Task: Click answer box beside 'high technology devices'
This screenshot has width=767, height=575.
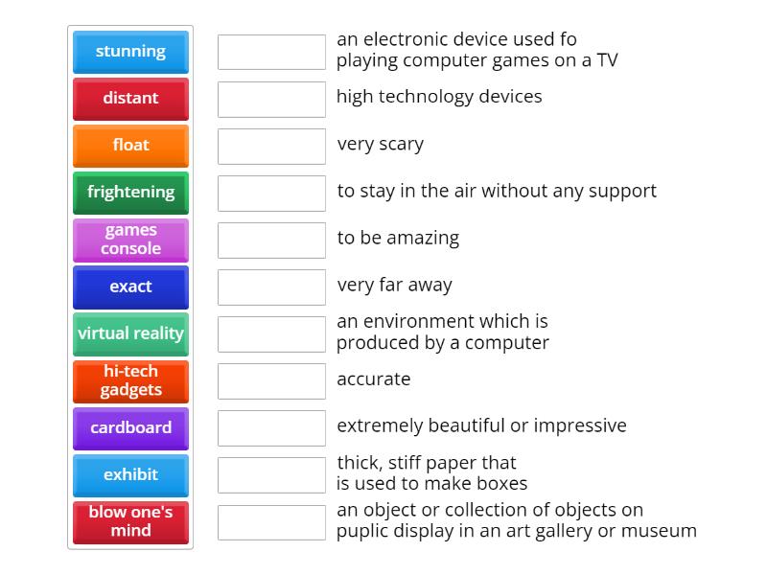Action: (271, 99)
